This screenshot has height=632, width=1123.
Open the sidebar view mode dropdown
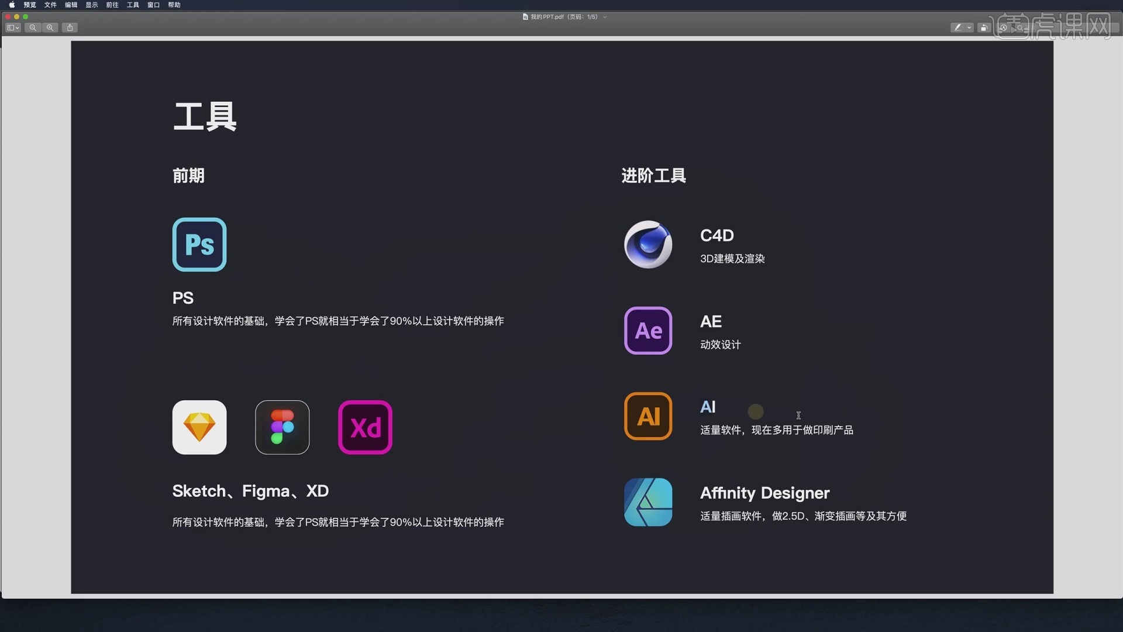(x=13, y=28)
